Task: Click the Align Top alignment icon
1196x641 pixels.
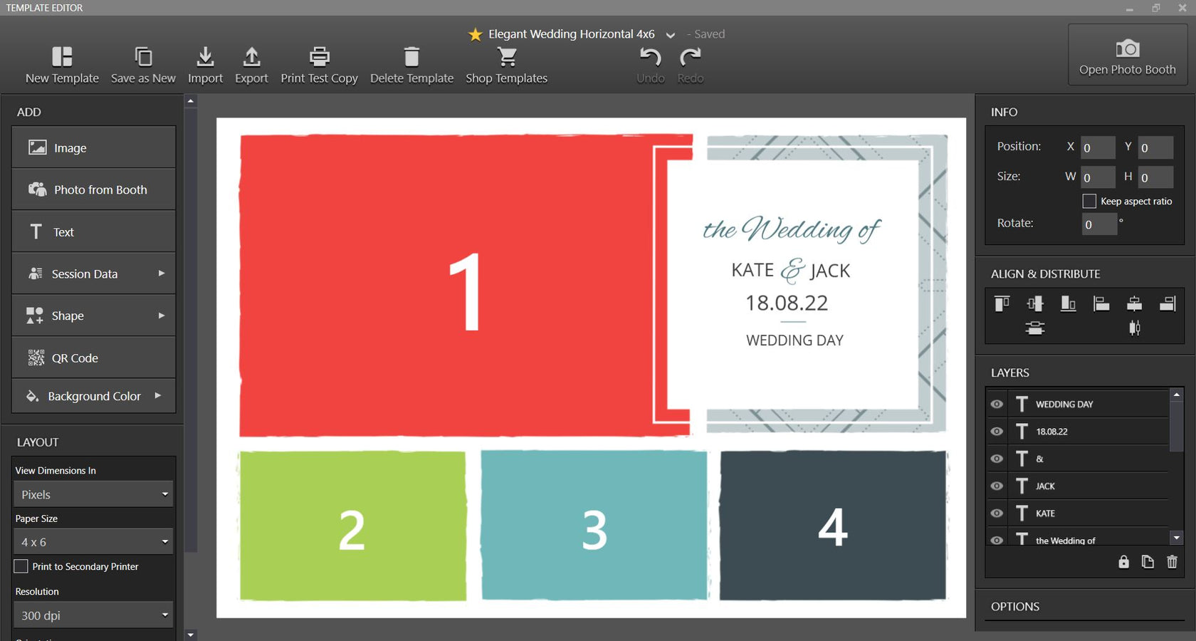Action: 1003,303
